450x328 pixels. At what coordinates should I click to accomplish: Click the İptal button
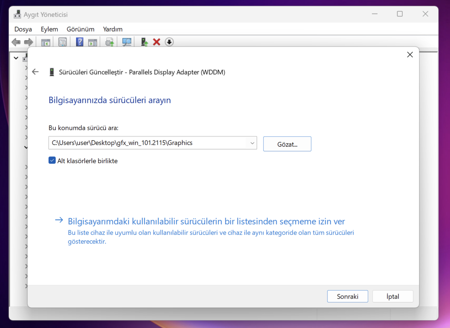tap(393, 296)
